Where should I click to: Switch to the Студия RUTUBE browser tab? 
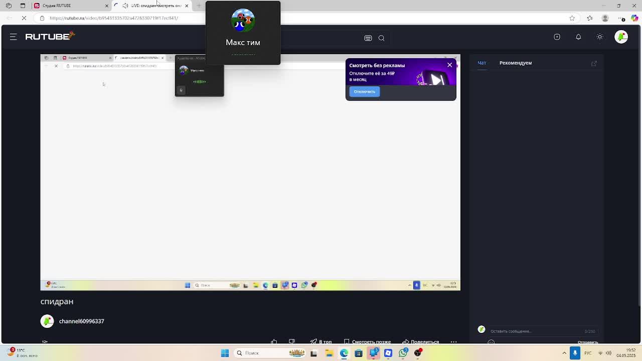(71, 6)
